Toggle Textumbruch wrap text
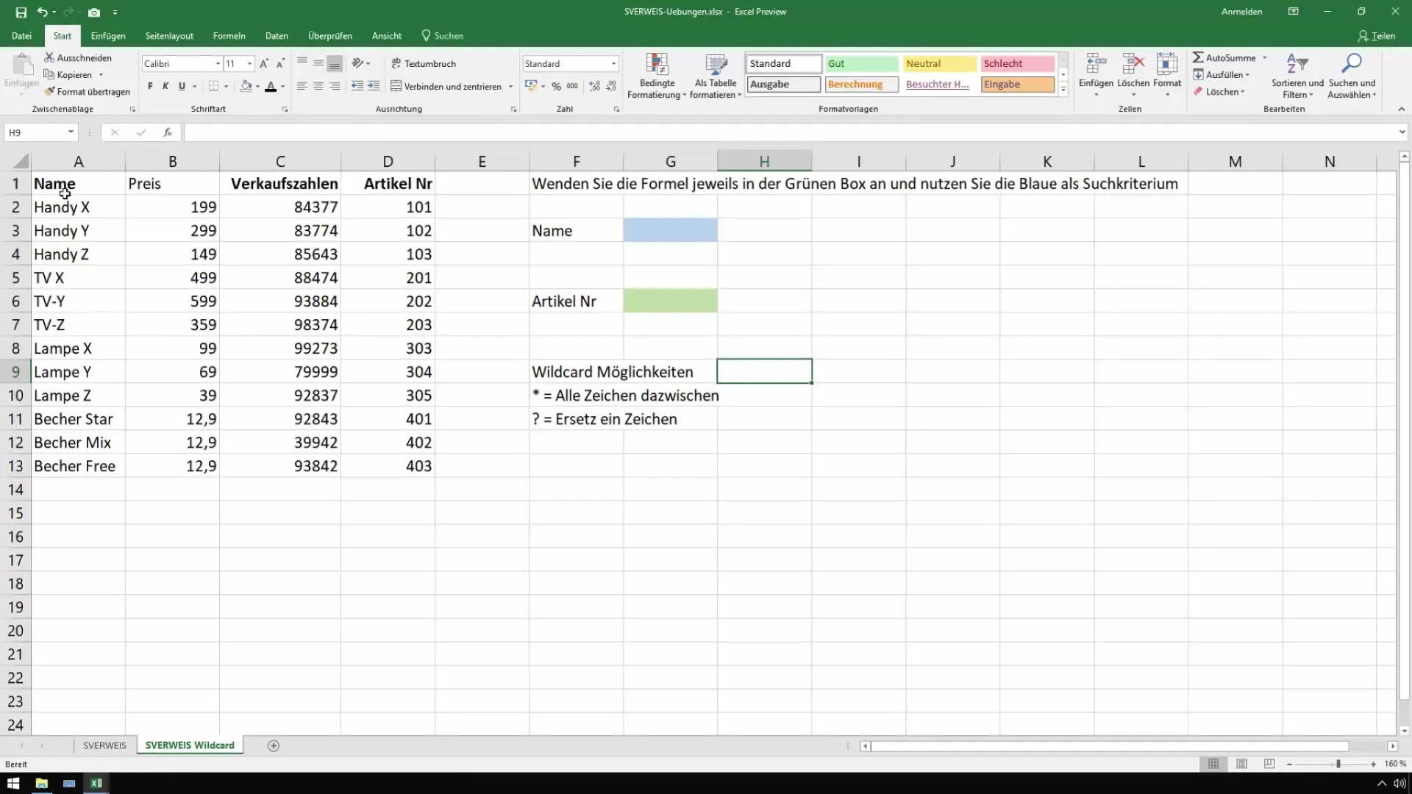 click(424, 64)
